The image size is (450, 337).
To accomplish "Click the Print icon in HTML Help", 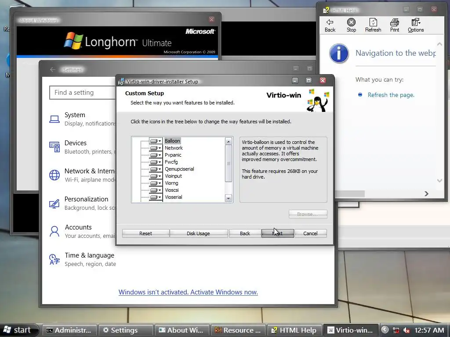I will click(395, 25).
